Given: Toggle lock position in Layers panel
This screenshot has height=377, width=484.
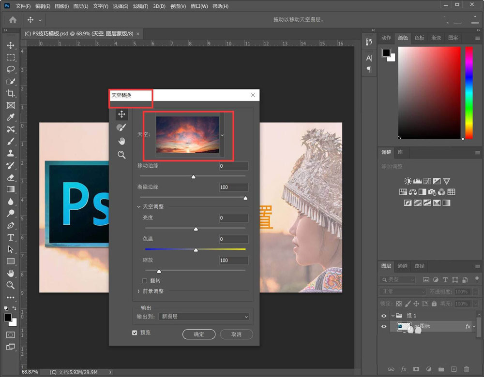Looking at the screenshot, I should point(416,304).
